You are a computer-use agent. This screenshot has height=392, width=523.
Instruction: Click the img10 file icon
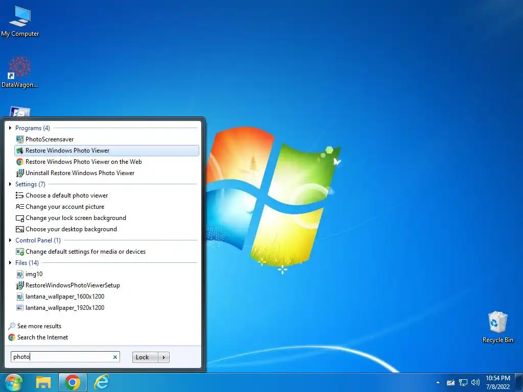[x=20, y=274]
